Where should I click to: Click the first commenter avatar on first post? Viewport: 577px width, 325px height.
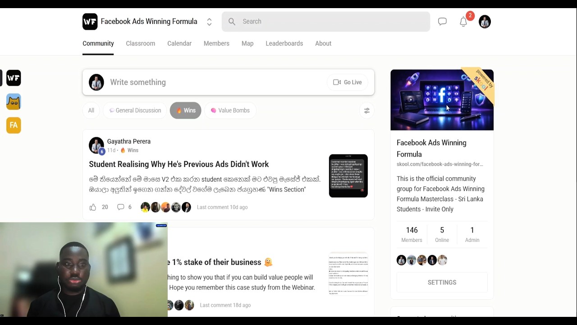point(145,207)
